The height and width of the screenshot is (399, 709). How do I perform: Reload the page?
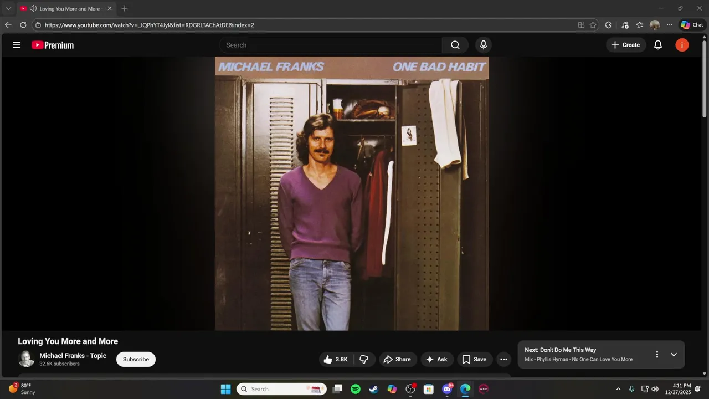click(23, 25)
